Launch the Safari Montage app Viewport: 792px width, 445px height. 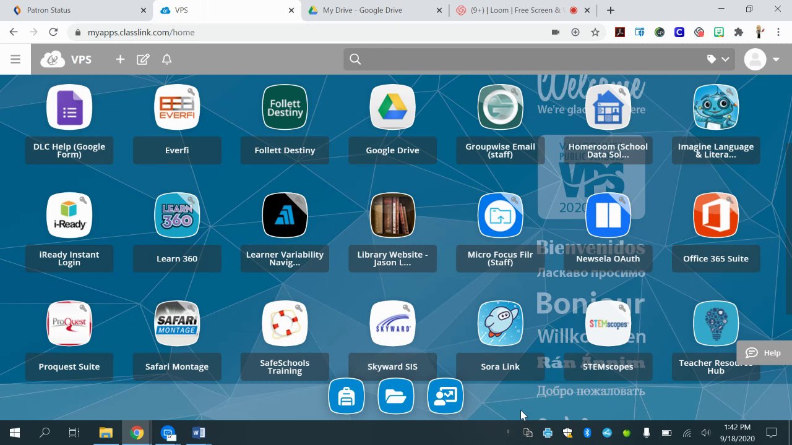[x=177, y=323]
